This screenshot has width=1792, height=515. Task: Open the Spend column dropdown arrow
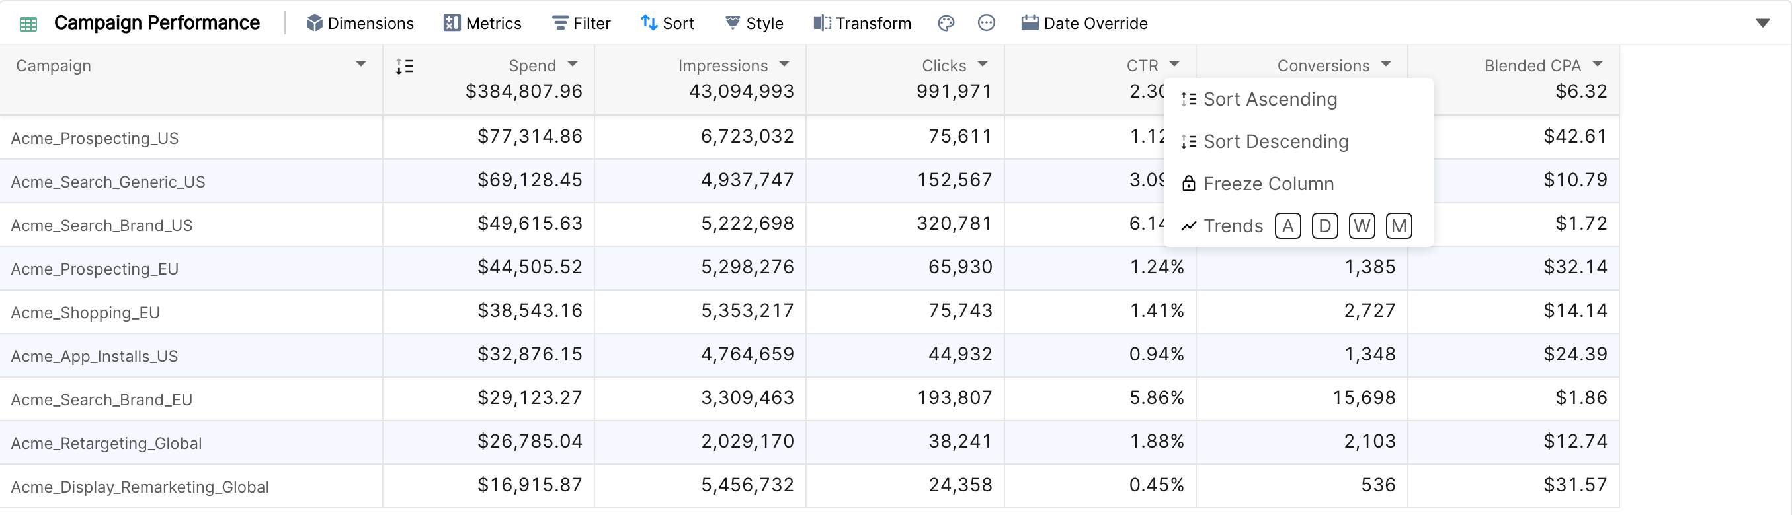click(573, 64)
